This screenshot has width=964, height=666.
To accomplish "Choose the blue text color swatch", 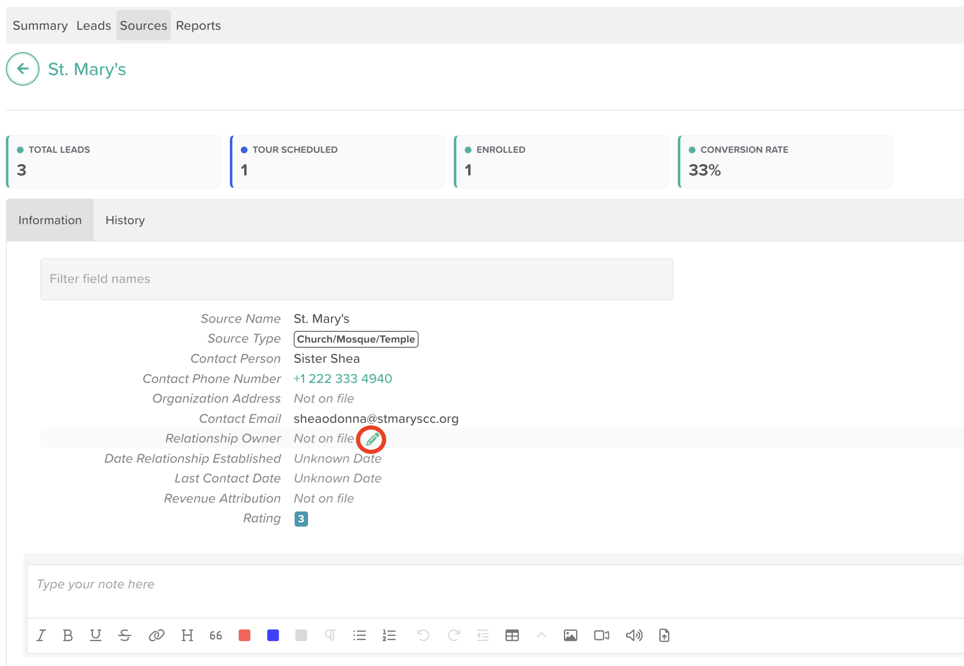I will [x=273, y=635].
